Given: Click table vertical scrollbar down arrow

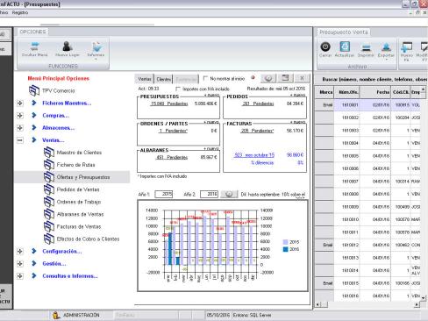Looking at the screenshot, I should coord(424,298).
